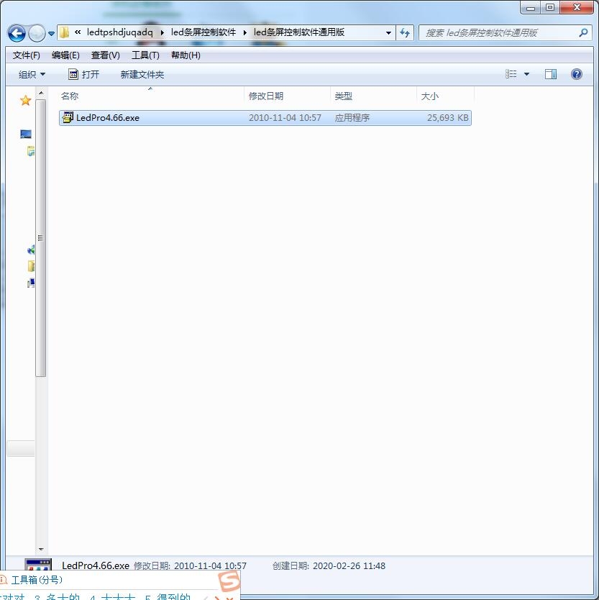Click 25,693 KB size cell
Screen dimensions: 599x600
(x=447, y=118)
